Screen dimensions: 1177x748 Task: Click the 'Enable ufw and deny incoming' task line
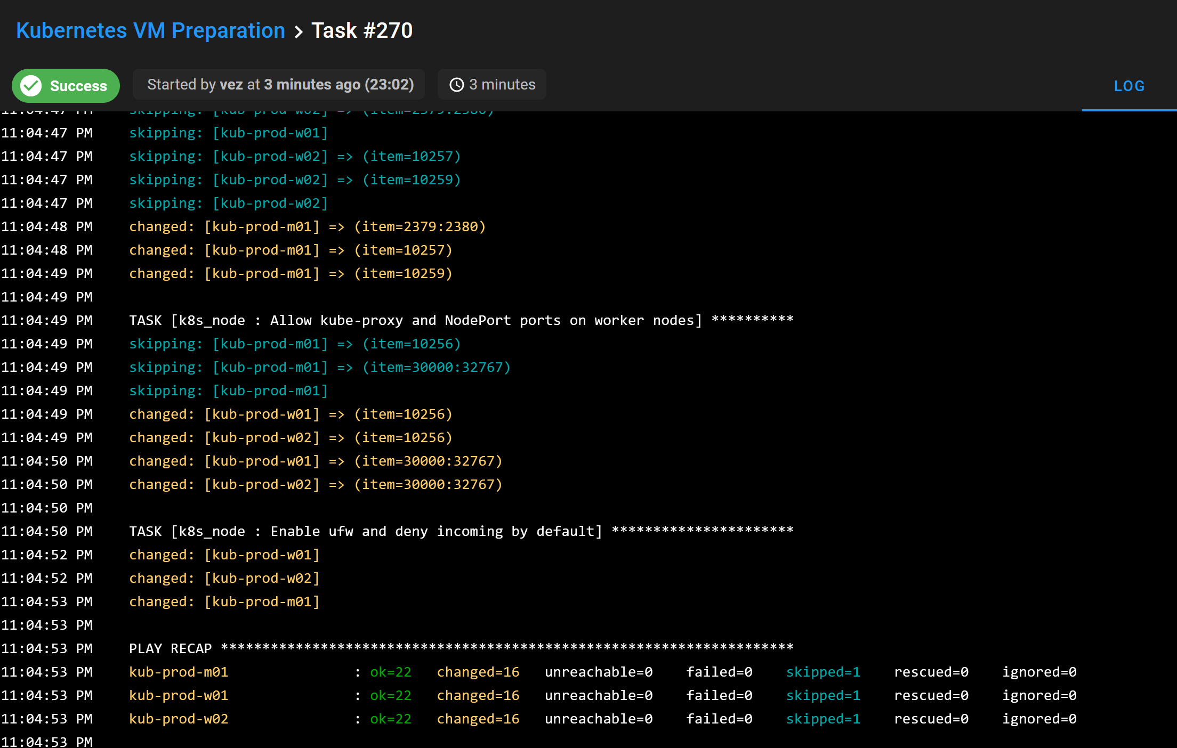(461, 531)
